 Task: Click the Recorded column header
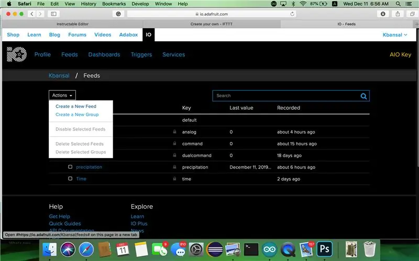click(289, 108)
